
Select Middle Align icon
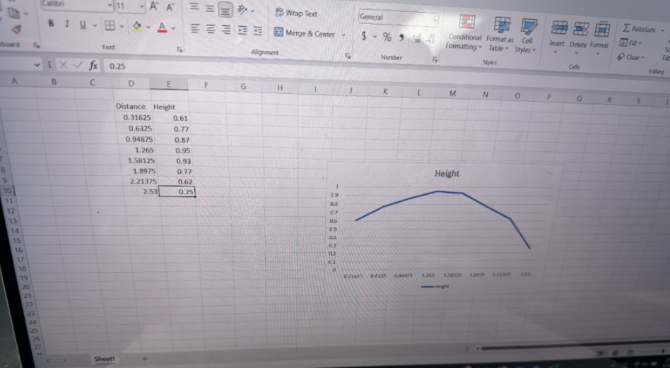(209, 8)
